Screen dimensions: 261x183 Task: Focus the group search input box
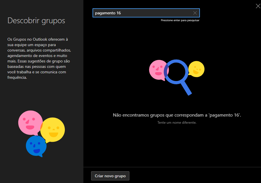pyautogui.click(x=146, y=13)
